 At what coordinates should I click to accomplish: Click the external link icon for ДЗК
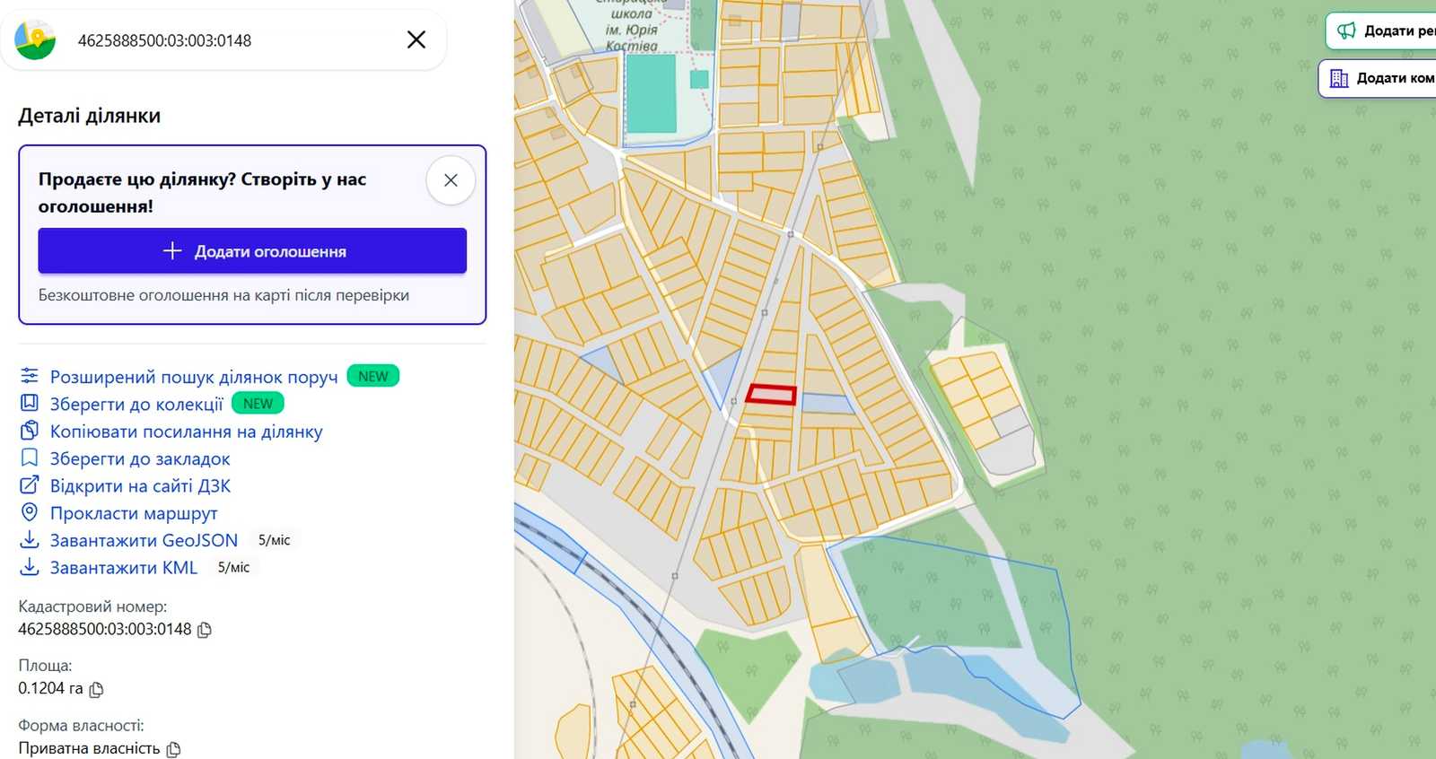pos(30,484)
